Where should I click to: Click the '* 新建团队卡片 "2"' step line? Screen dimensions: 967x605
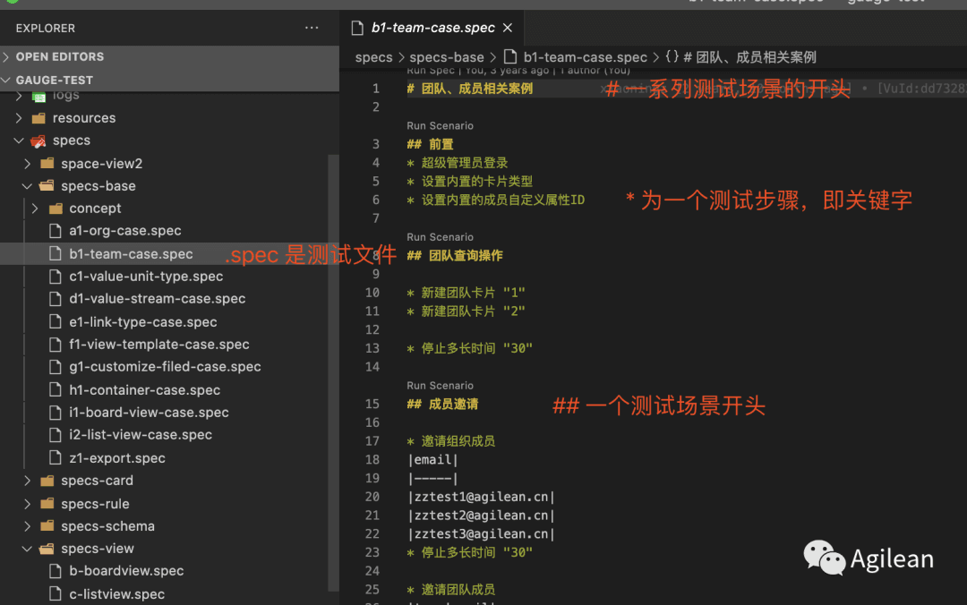pos(466,311)
